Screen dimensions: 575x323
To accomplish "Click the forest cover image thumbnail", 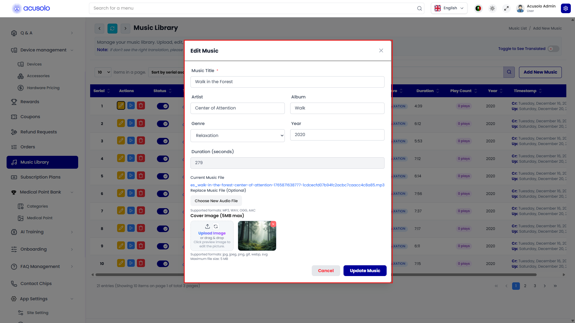I will coord(257,236).
